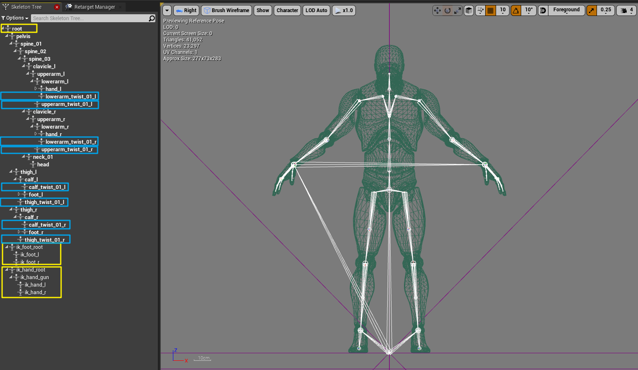Toggle rotation snapping angle icon

pyautogui.click(x=516, y=10)
